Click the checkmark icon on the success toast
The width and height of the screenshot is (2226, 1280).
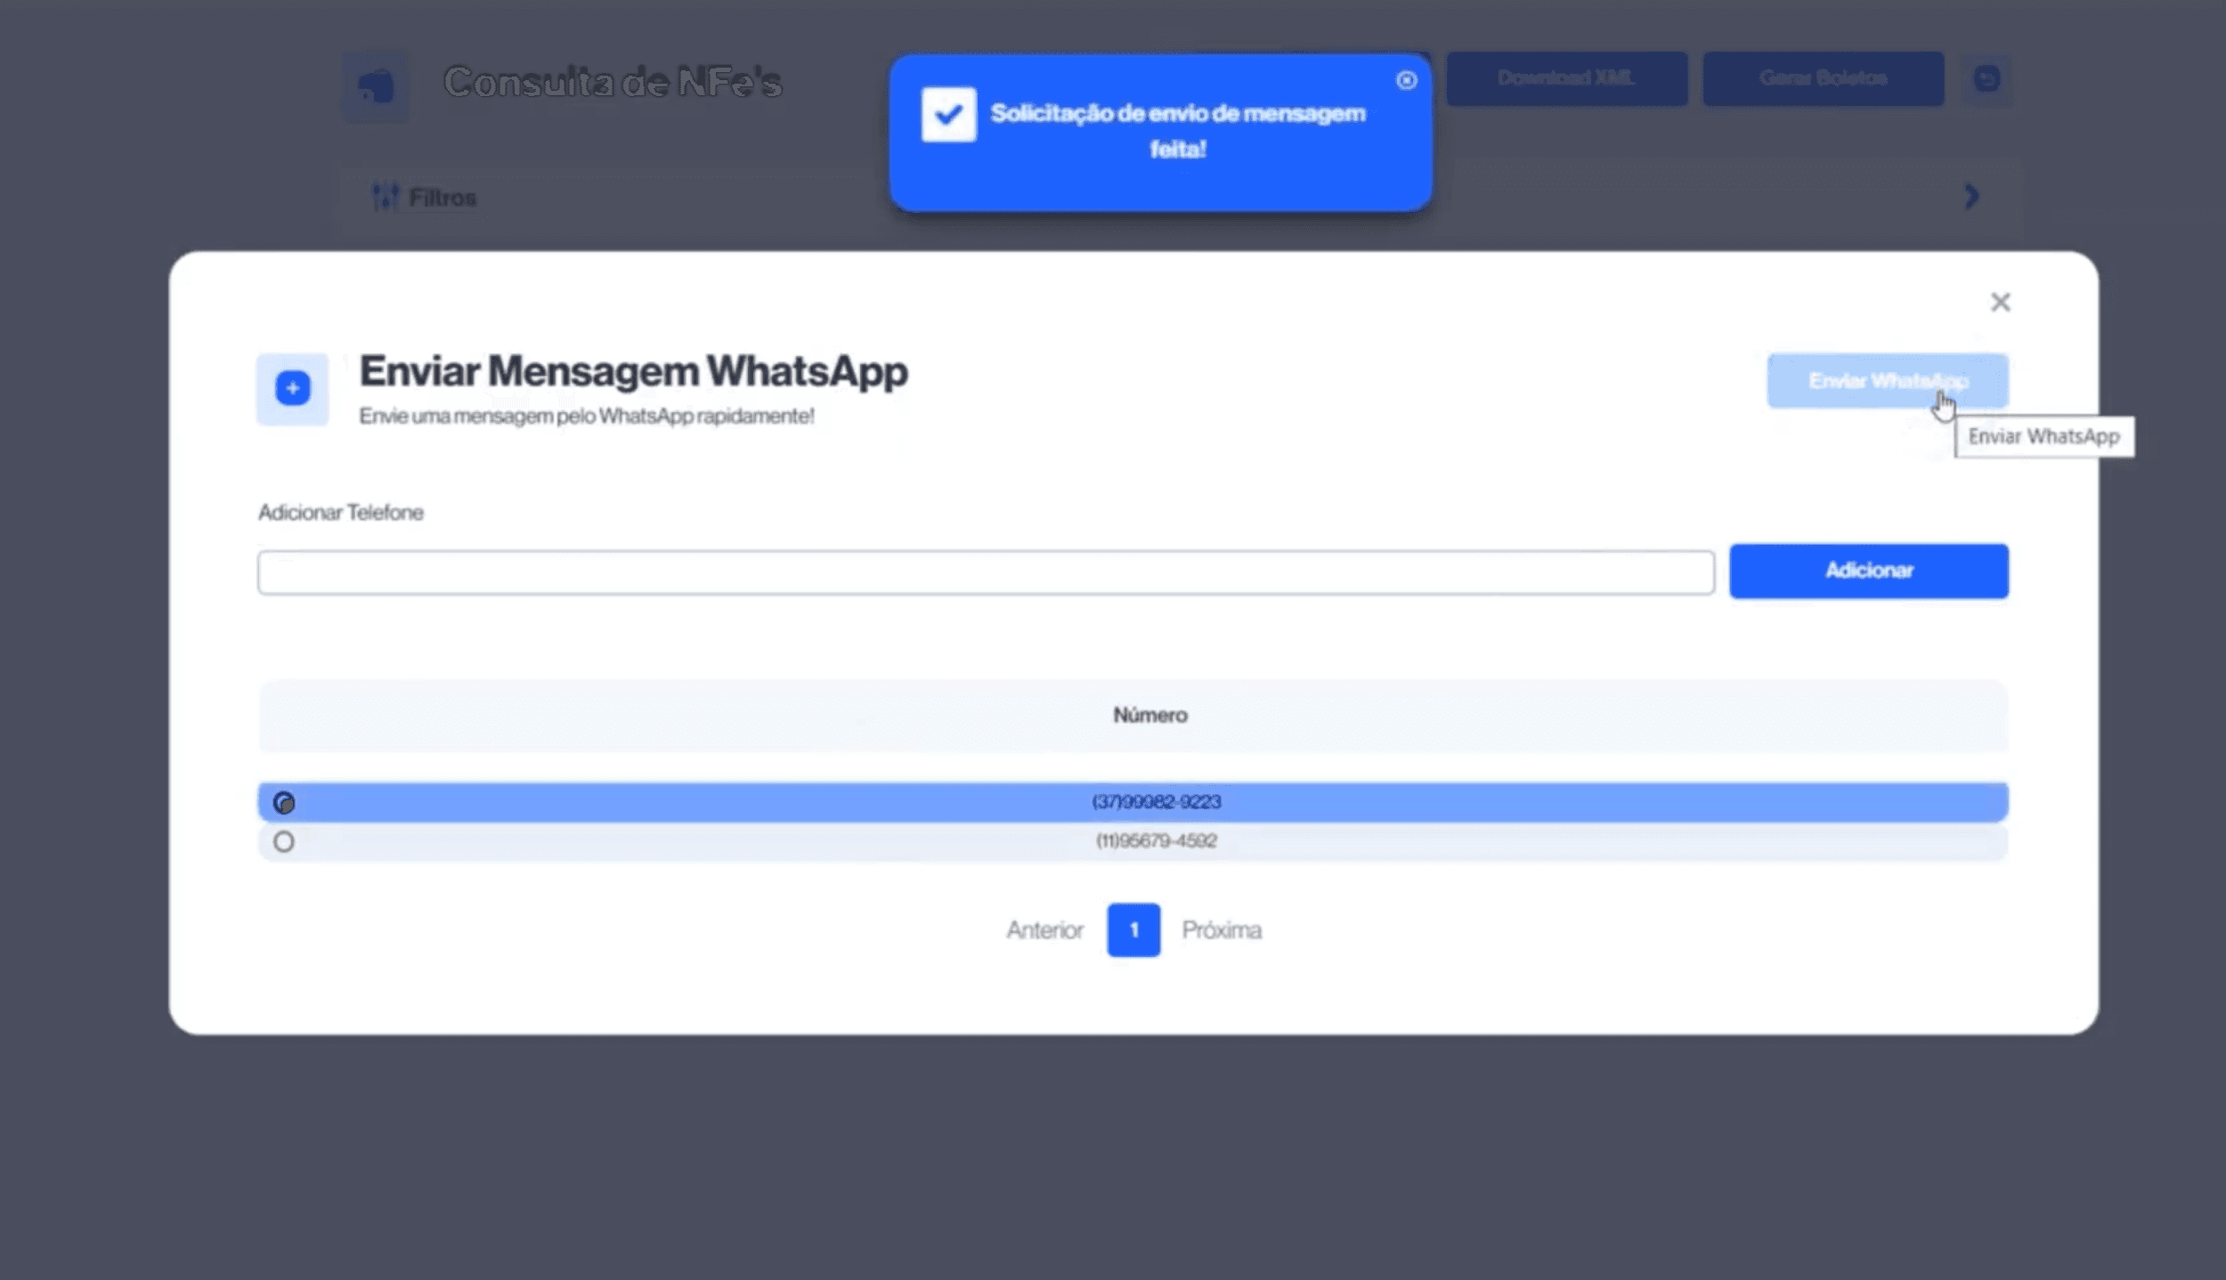947,114
